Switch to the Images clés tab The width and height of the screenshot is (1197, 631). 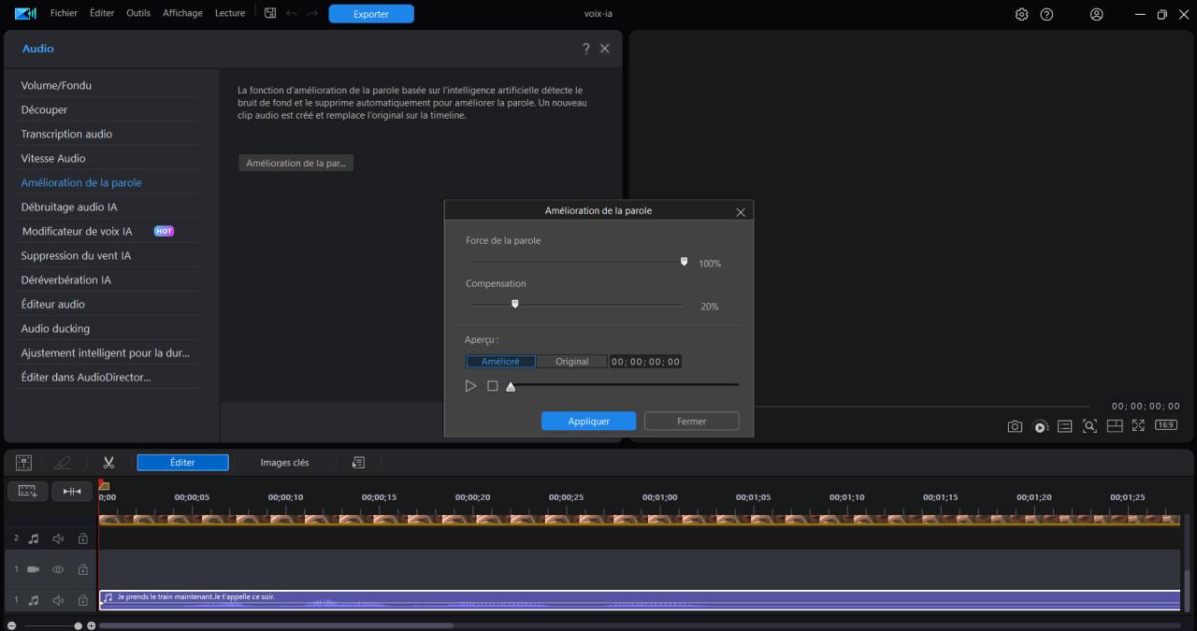(282, 462)
